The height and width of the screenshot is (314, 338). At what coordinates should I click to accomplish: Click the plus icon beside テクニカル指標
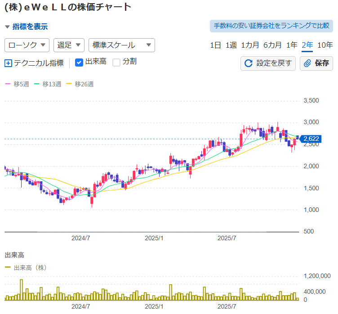pos(8,63)
